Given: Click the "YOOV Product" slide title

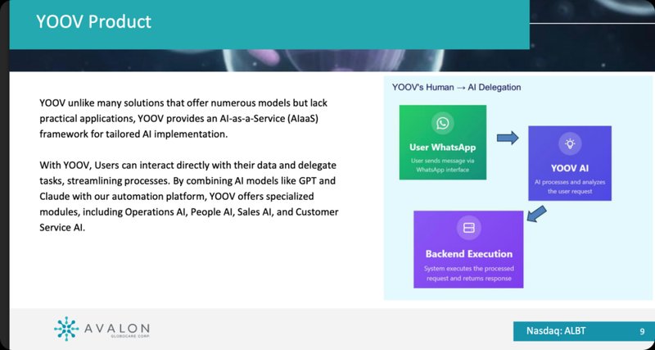Looking at the screenshot, I should click(93, 22).
